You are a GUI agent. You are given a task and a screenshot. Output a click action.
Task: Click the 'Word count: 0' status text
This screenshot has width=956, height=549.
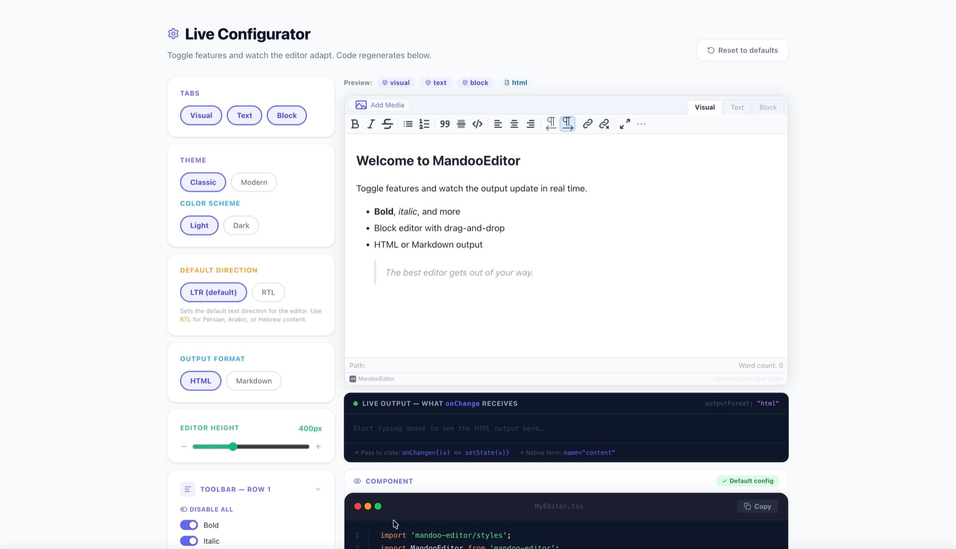pyautogui.click(x=760, y=366)
